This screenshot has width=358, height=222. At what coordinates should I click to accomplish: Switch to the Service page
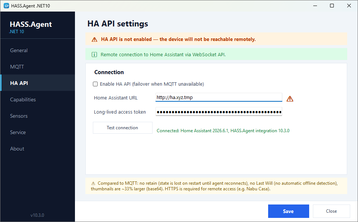tap(38, 132)
